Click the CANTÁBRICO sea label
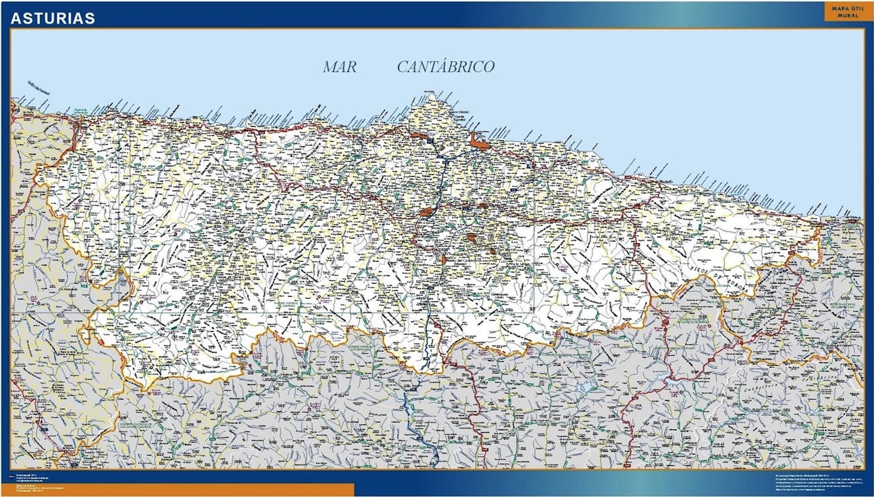 [446, 67]
